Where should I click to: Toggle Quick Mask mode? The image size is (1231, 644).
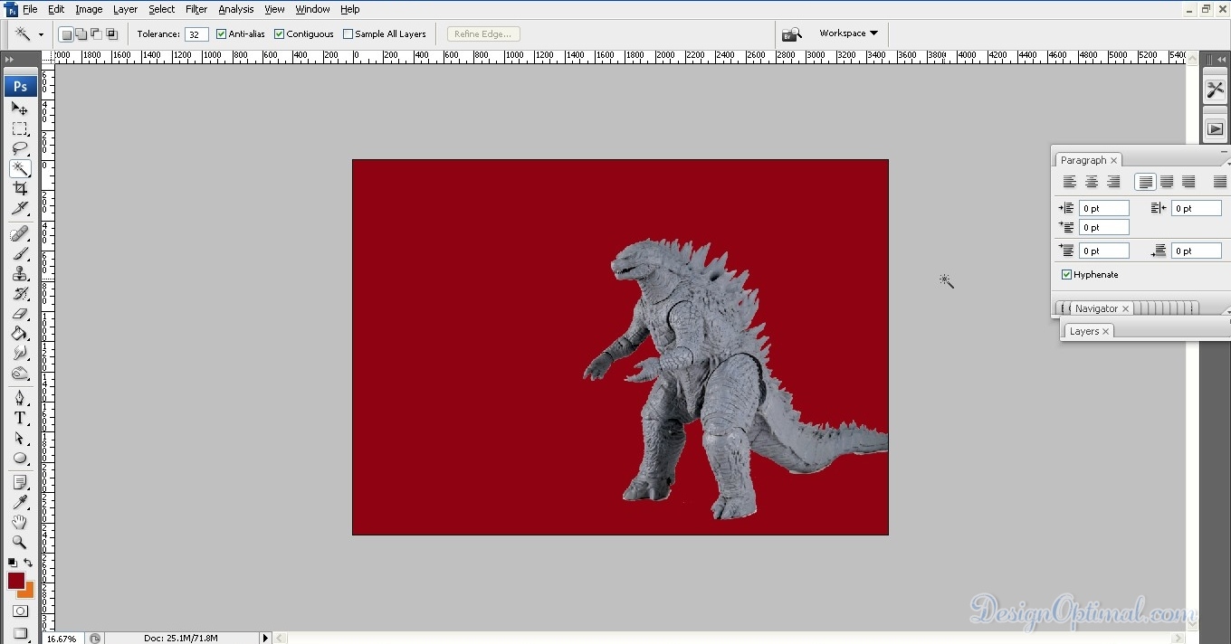coord(20,611)
